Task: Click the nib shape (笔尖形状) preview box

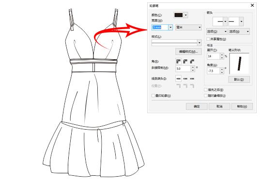Action: click(x=239, y=64)
